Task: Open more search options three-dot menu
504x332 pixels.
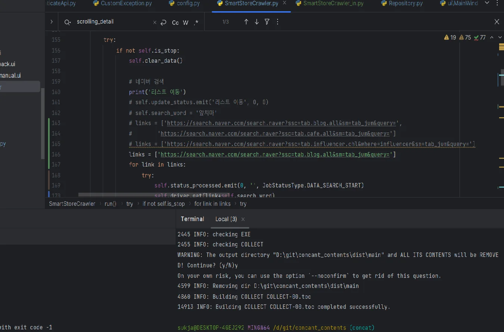Action: 278,22
